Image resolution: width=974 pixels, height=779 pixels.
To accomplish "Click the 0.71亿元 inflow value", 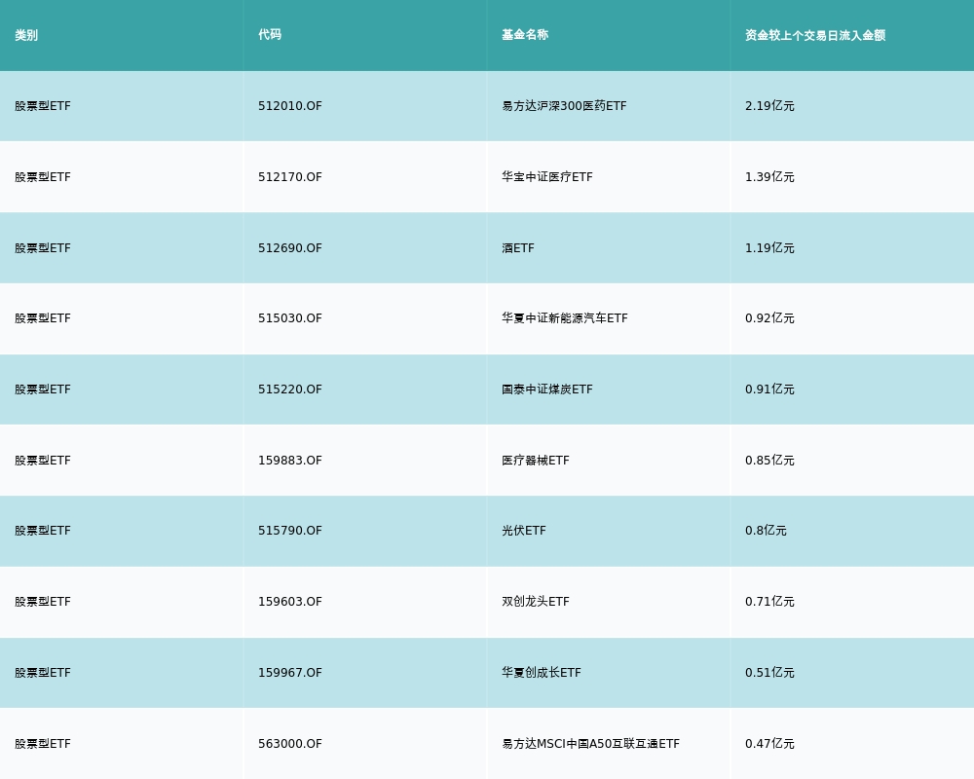I will (769, 602).
